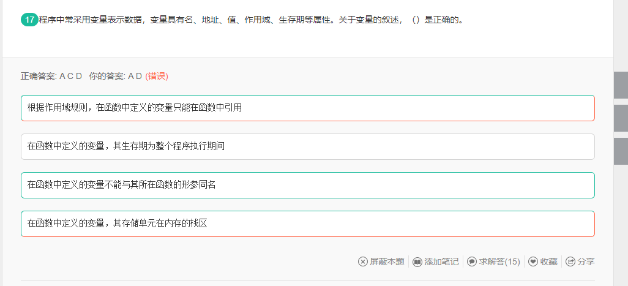
Task: Click the 收藏 text label
Action: pyautogui.click(x=548, y=262)
